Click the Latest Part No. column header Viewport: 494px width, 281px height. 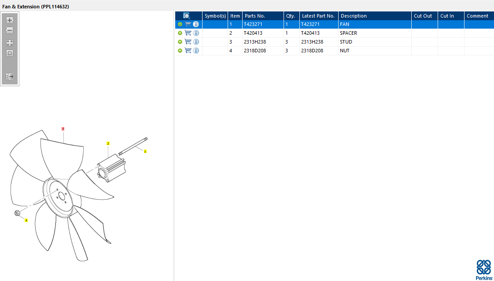pyautogui.click(x=319, y=16)
